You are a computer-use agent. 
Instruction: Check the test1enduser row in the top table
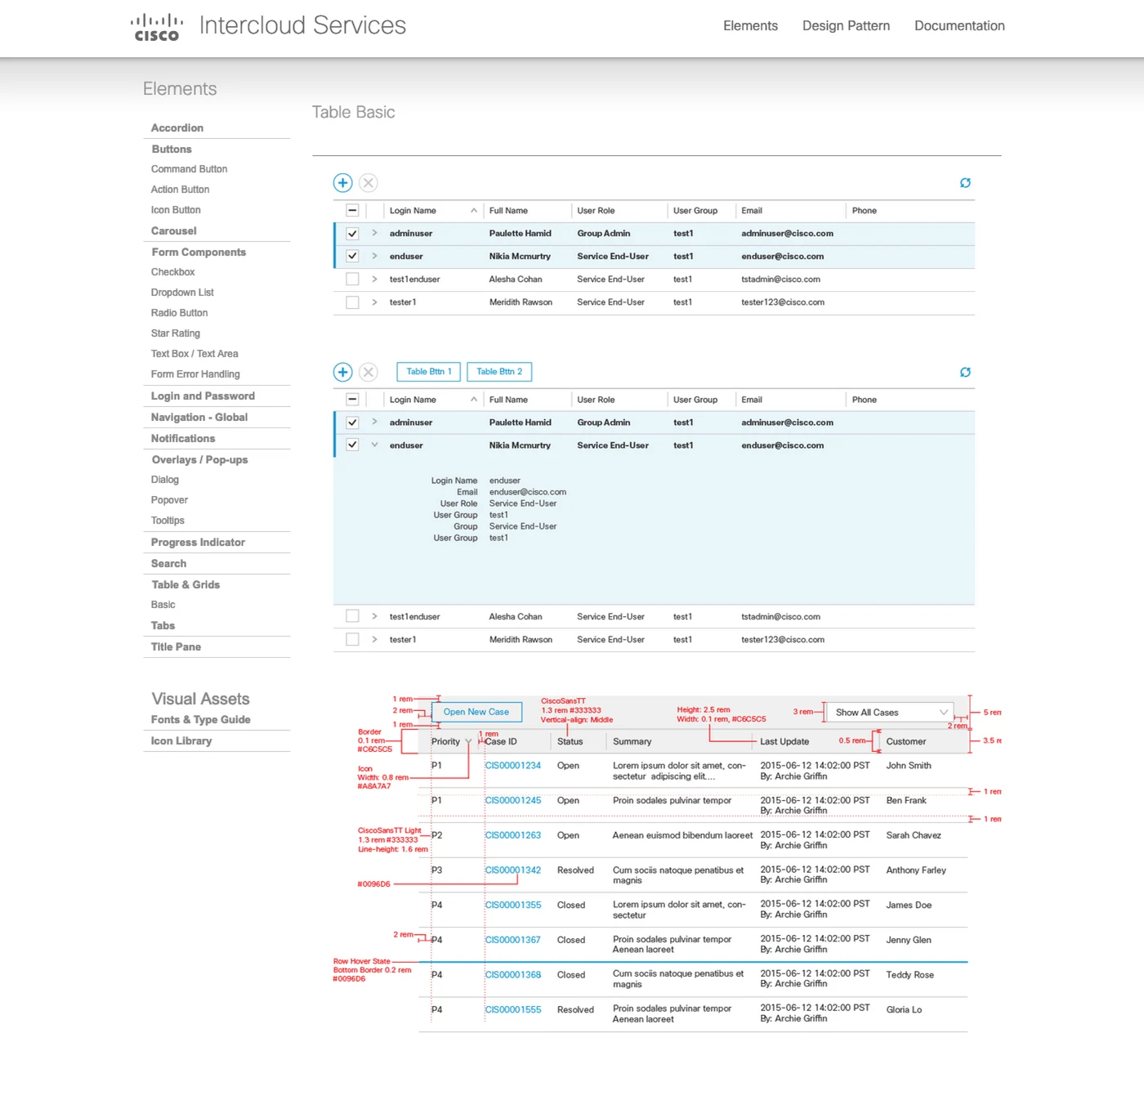coord(352,279)
